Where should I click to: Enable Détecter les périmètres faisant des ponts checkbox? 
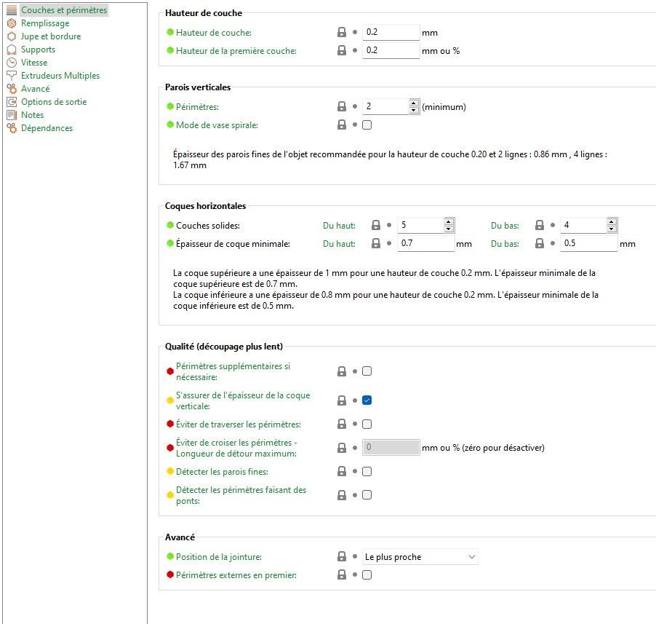click(367, 495)
